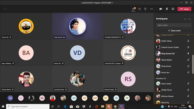The width and height of the screenshot is (194, 109).
Task: Open the Windows Start menu
Action: pyautogui.click(x=3, y=106)
